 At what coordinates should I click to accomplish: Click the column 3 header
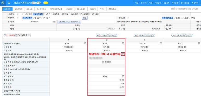144,40
